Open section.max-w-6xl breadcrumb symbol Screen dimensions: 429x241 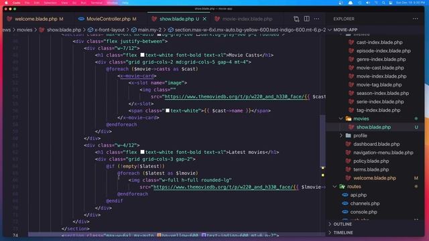pos(250,29)
